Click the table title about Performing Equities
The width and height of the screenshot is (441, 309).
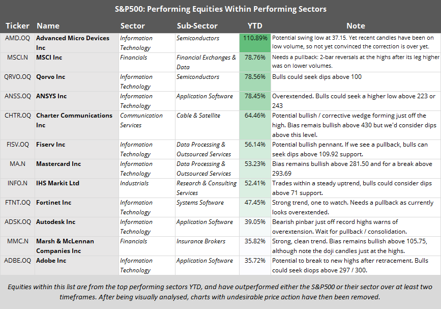click(220, 9)
